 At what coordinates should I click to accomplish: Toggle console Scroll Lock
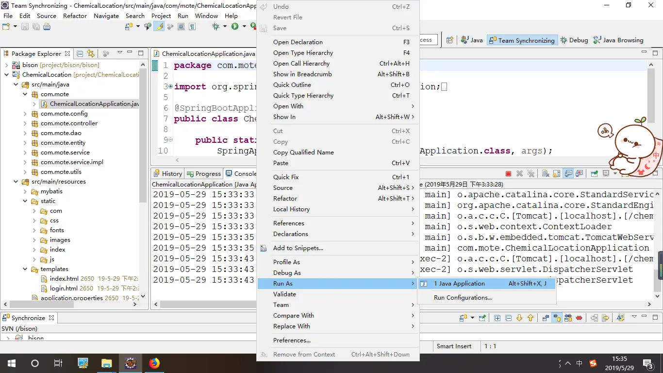[x=556, y=173]
